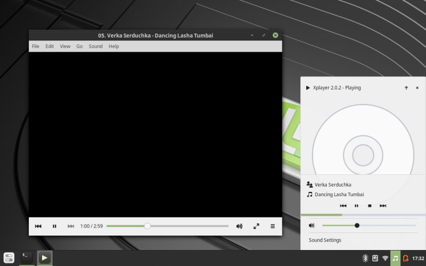Click the clock showing 17:32

tap(418, 258)
